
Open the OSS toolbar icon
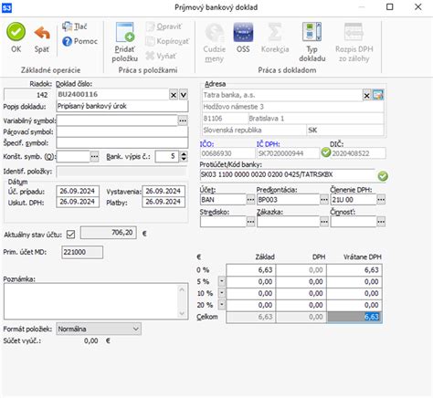click(243, 33)
